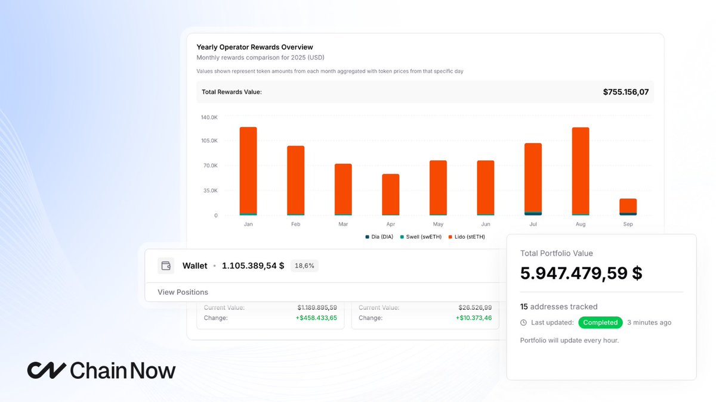Viewport: 716px width, 402px height.
Task: Click the +$458.433,65 change value
Action: (316, 318)
